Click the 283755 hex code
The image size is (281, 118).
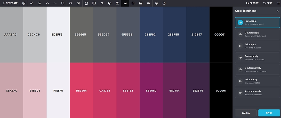click(x=173, y=35)
